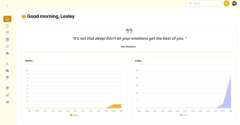The width and height of the screenshot is (240, 125).
Task: Open the notes document icon in sidebar
Action: 7,26
